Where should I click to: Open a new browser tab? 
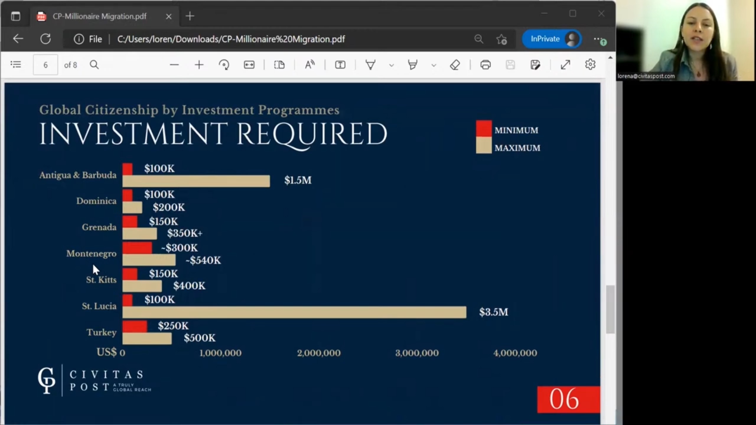point(190,16)
